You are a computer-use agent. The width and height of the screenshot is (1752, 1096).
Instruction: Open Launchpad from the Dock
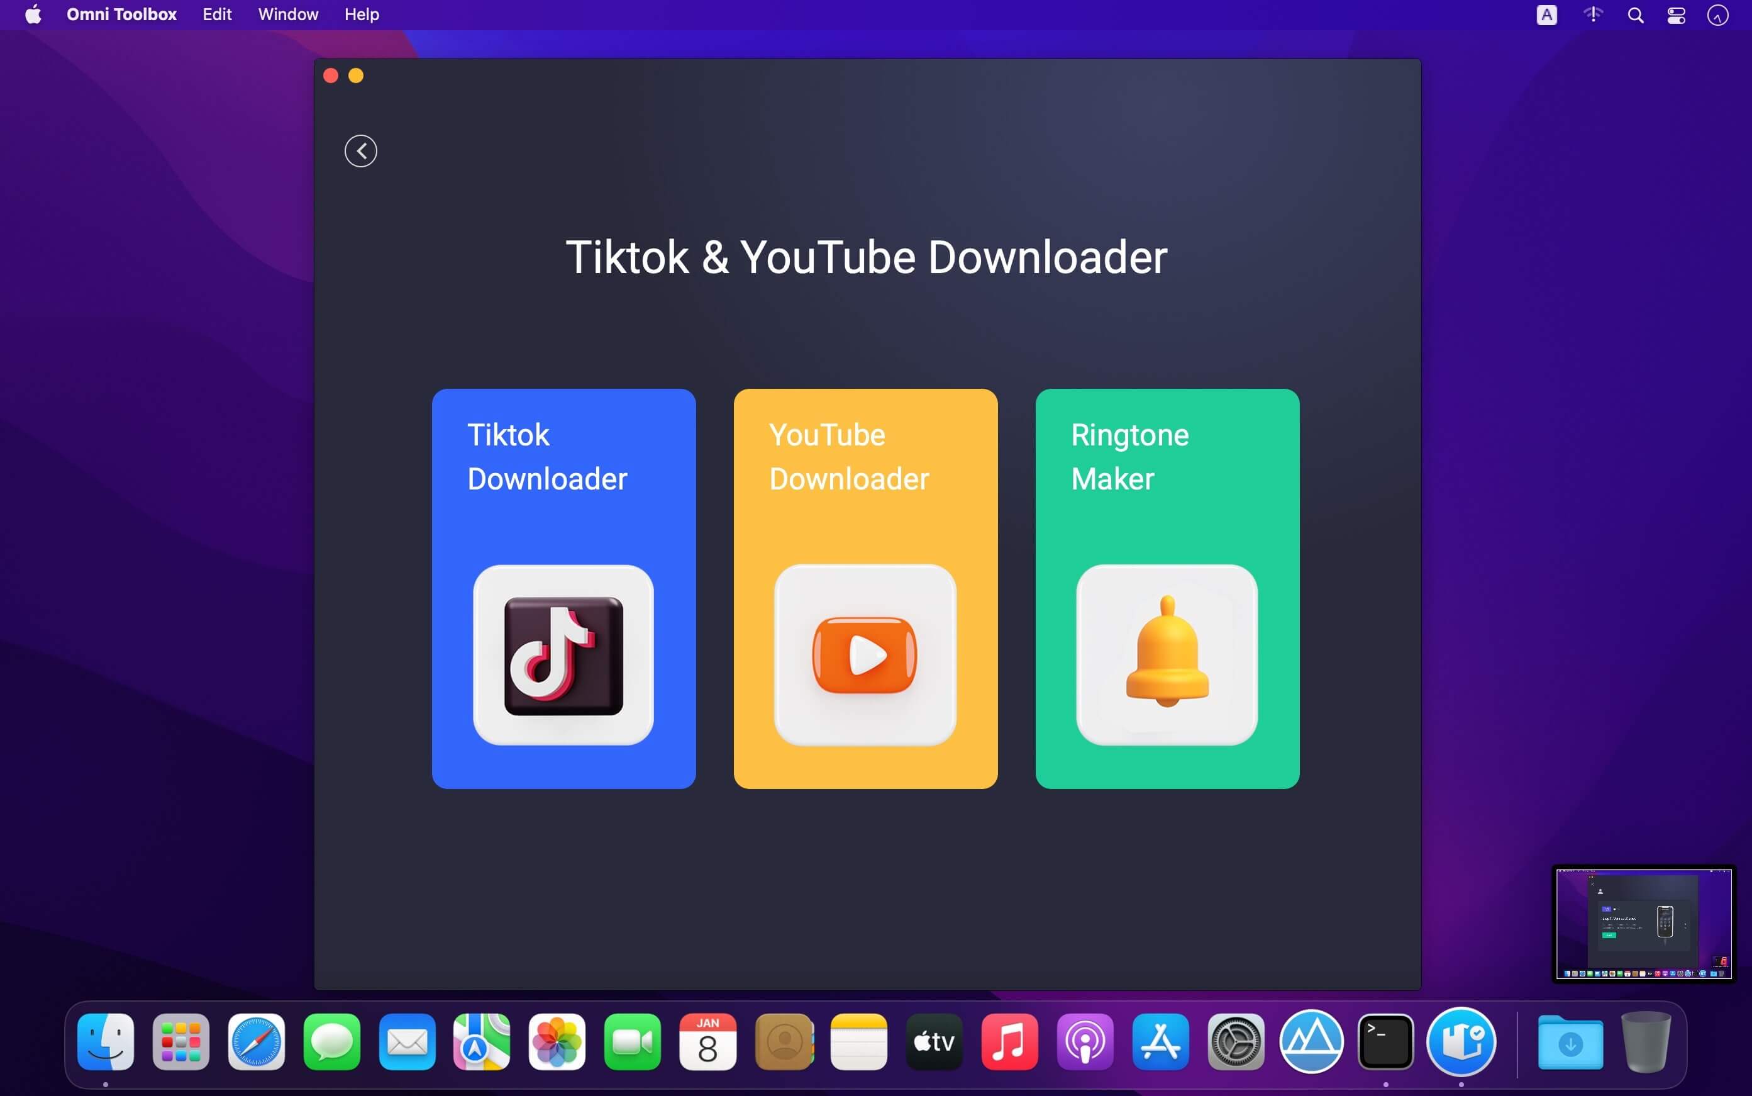coord(181,1041)
